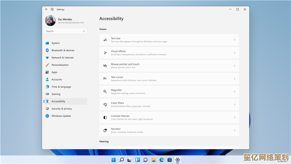
Task: Click the Windows Update icon in sidebar
Action: 47,116
